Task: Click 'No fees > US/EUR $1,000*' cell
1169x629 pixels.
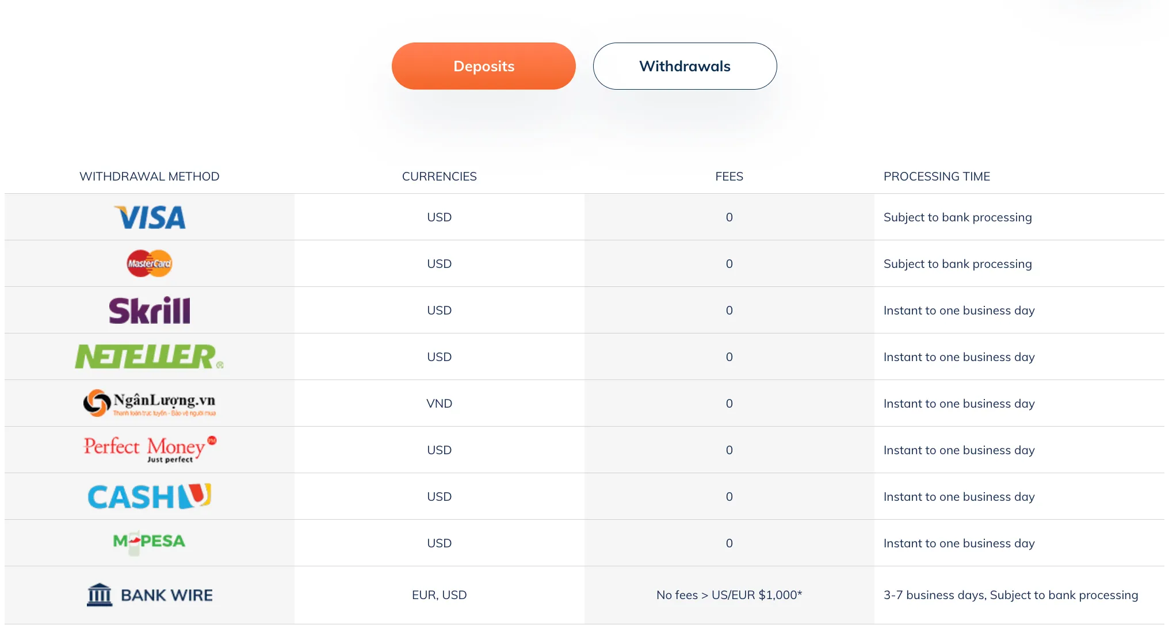Action: pos(729,595)
